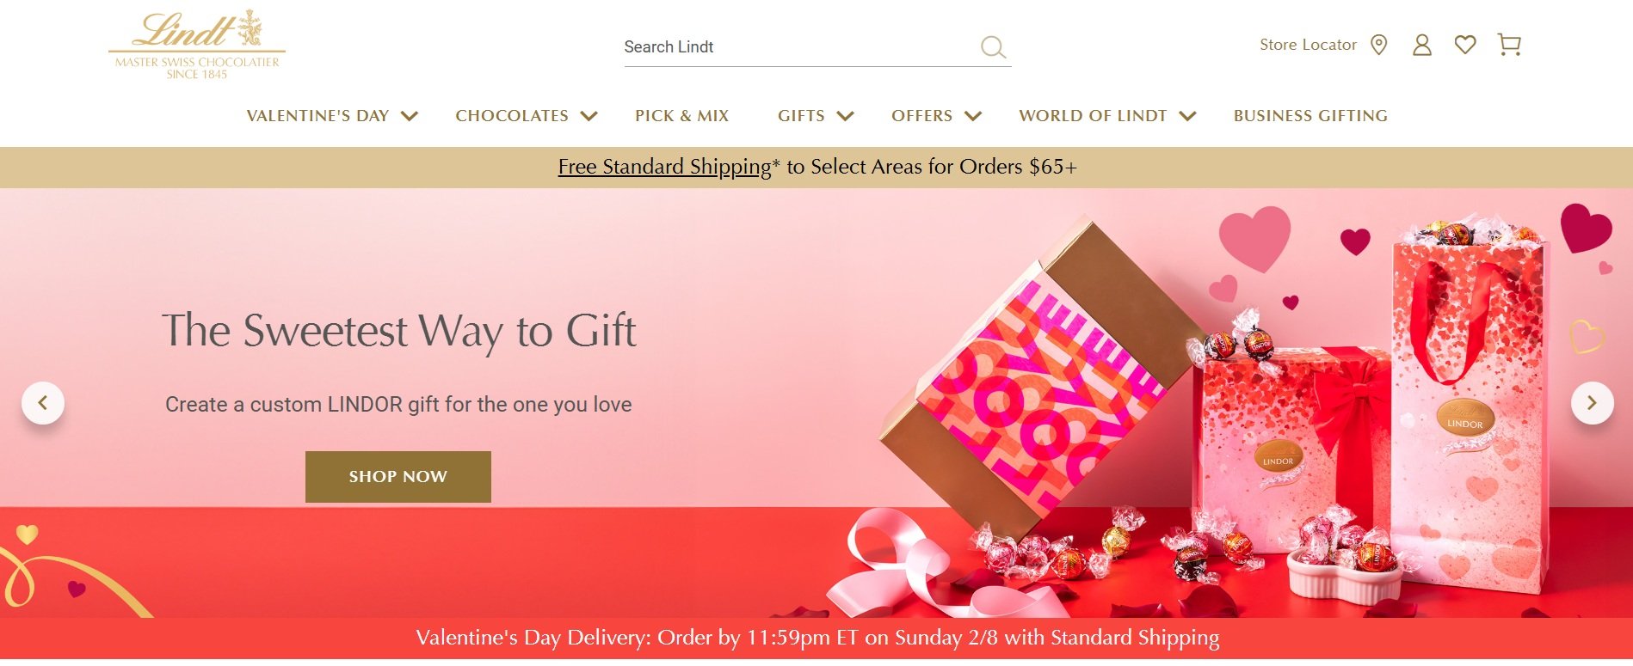The width and height of the screenshot is (1633, 666).
Task: Expand the World of Lindt chevron
Action: pyautogui.click(x=1187, y=116)
